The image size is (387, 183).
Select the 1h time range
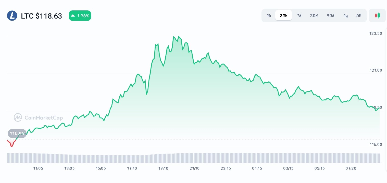269,16
